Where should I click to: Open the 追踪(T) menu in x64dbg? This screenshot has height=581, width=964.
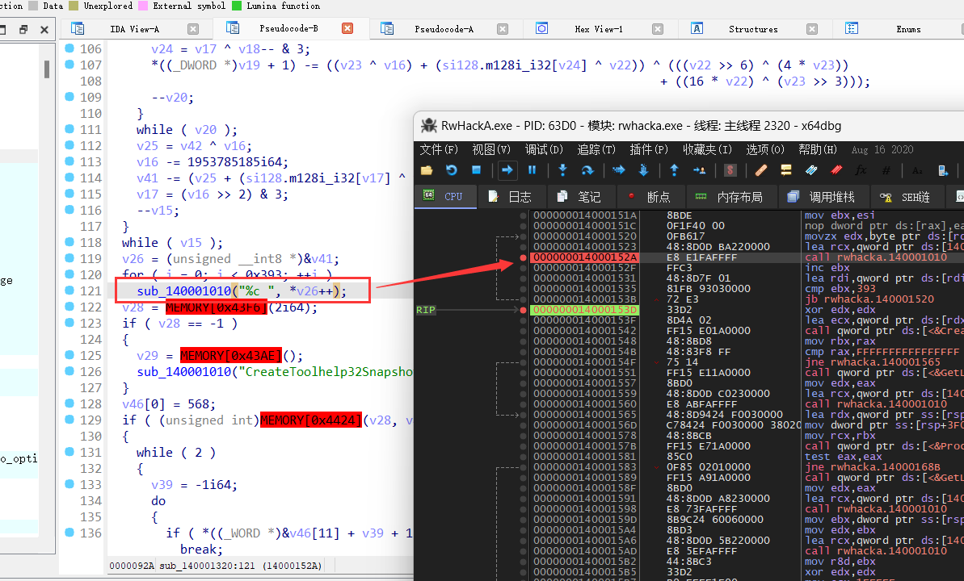(x=596, y=149)
